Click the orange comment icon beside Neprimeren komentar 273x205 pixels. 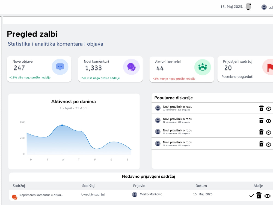point(15,197)
